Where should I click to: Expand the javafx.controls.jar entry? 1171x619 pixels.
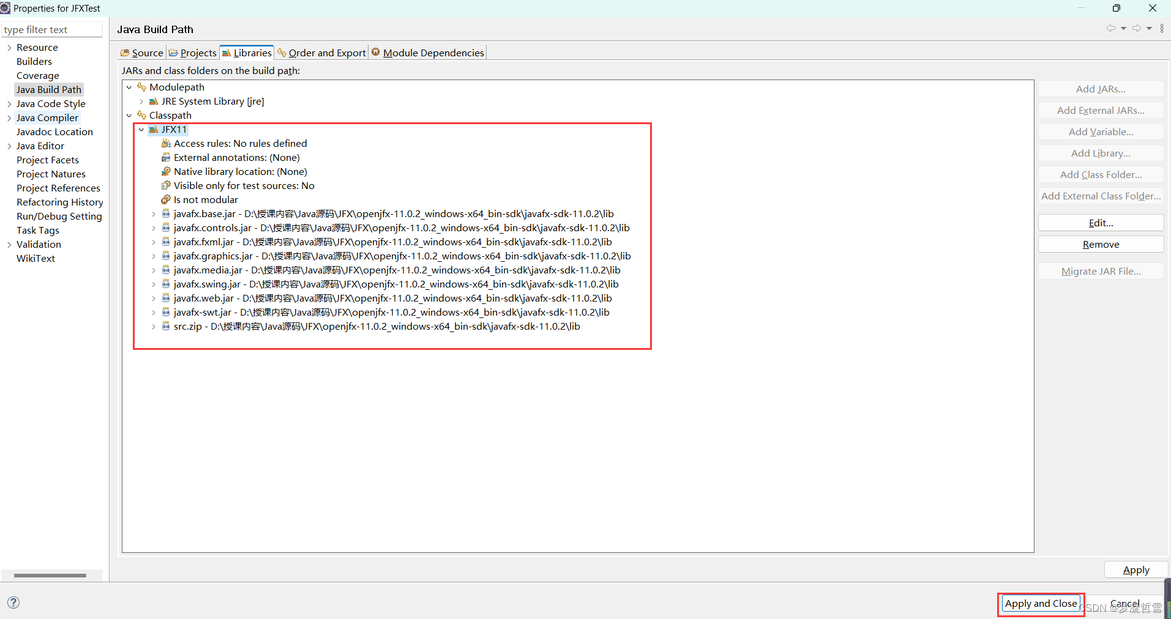coord(154,228)
